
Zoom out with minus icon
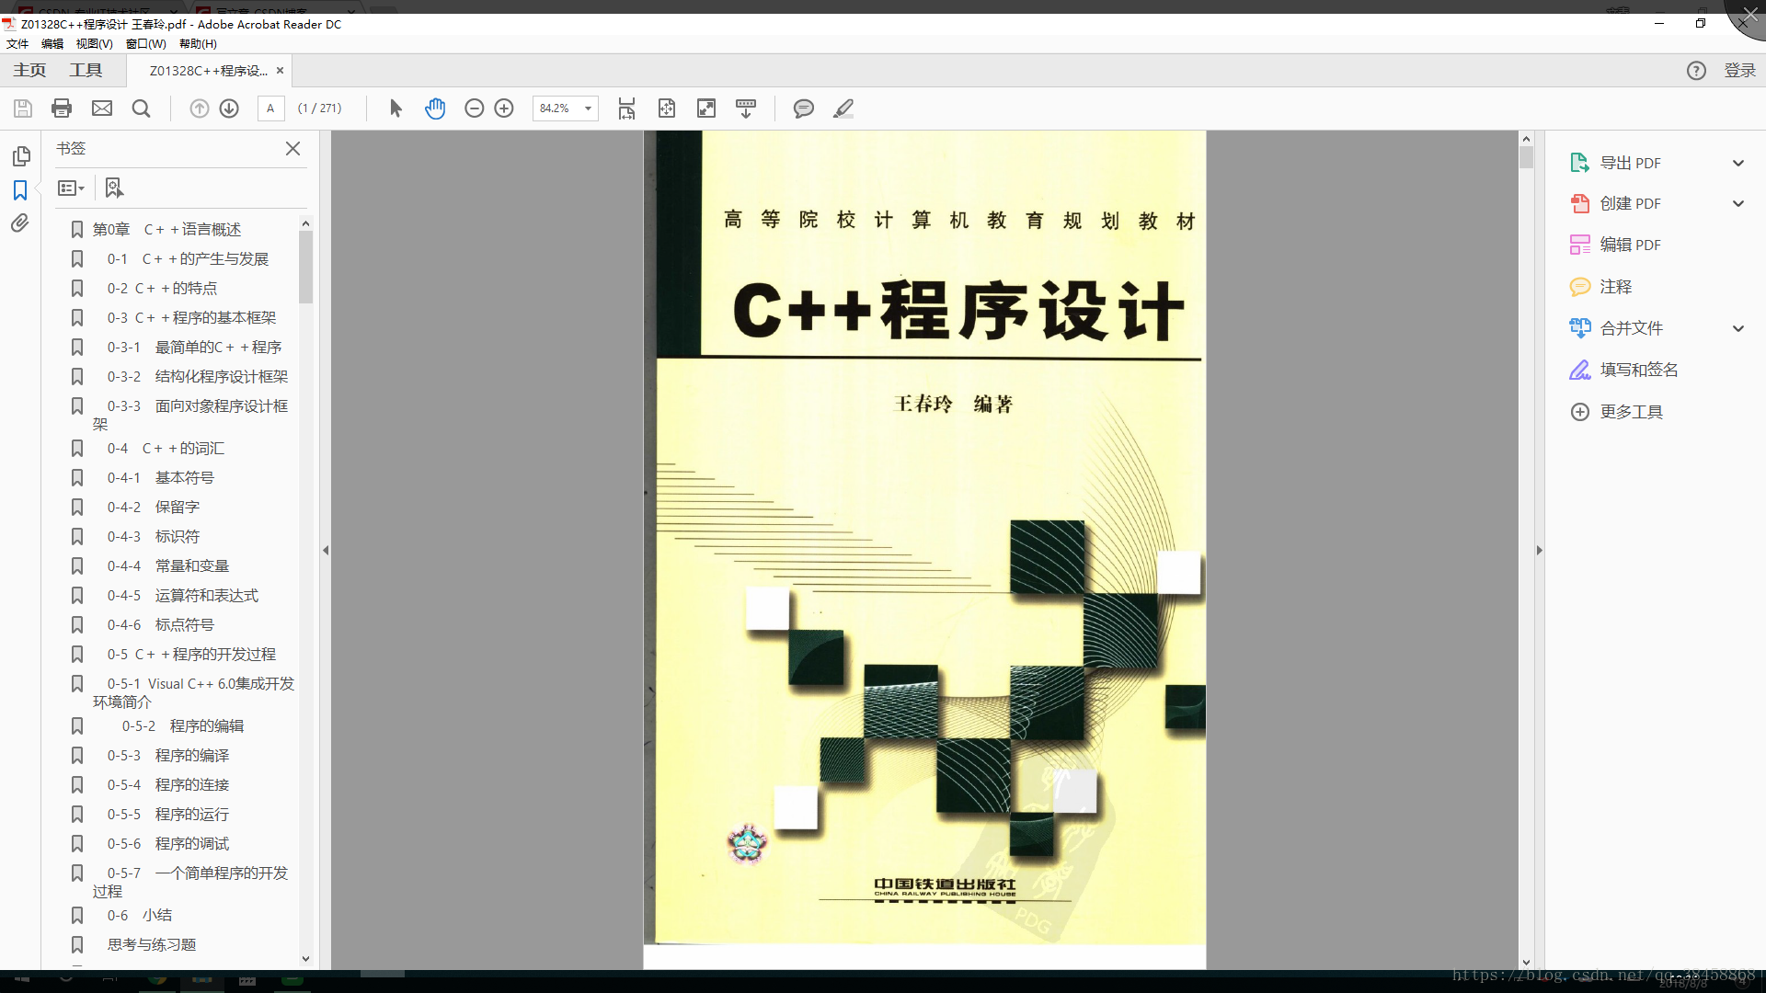click(x=474, y=108)
